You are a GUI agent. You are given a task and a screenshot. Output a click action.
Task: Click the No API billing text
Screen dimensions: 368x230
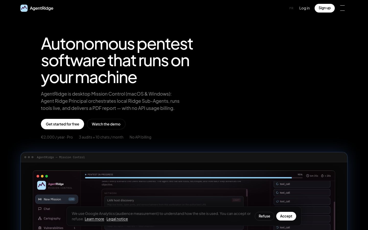pos(140,137)
